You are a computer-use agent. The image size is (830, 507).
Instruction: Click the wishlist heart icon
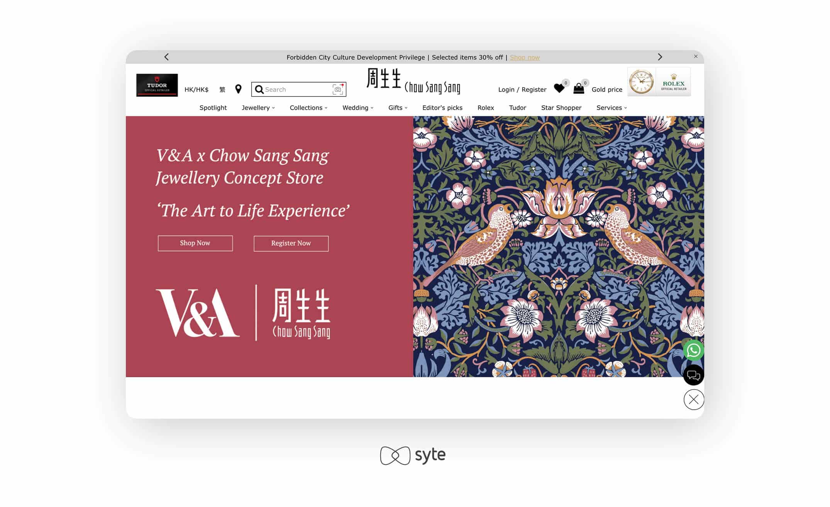click(559, 89)
